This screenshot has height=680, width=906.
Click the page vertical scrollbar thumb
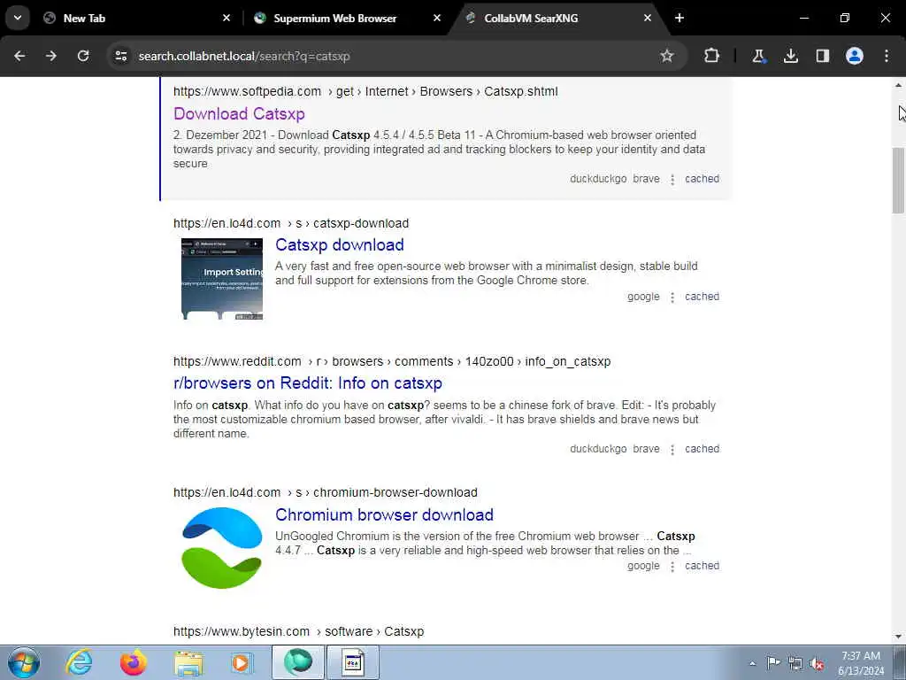tap(898, 181)
